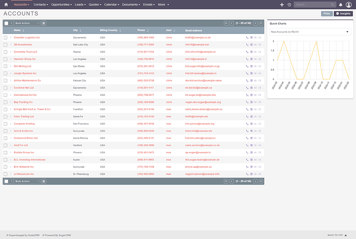Click Back To Top link
The image size is (356, 239).
[337, 235]
